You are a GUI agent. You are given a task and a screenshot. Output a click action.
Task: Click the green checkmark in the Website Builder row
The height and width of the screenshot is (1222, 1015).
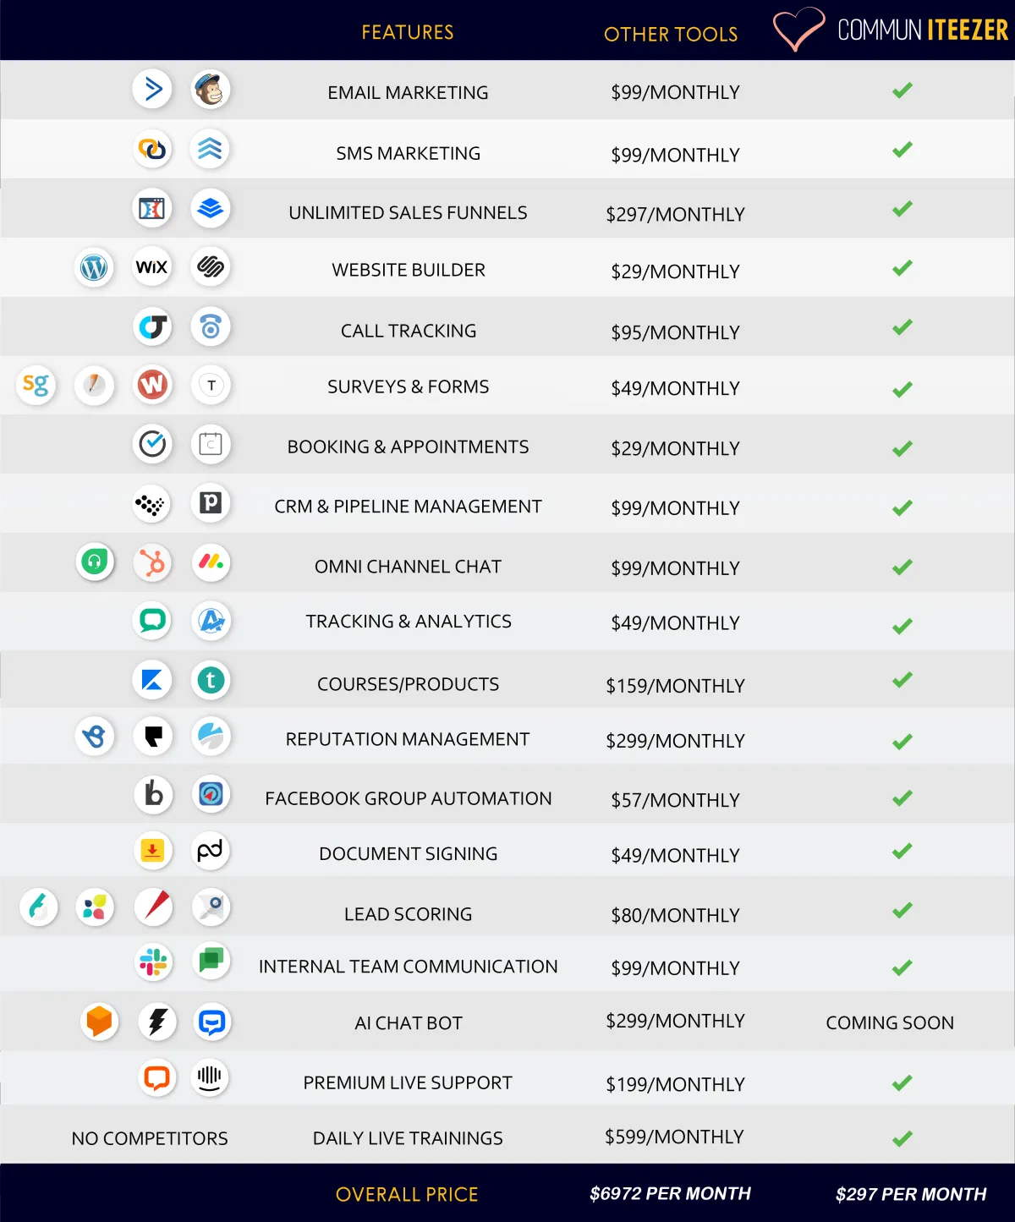(x=903, y=268)
